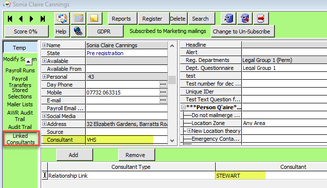Open the yellow sticky note icon
This screenshot has width=327, height=188.
pyautogui.click(x=95, y=19)
